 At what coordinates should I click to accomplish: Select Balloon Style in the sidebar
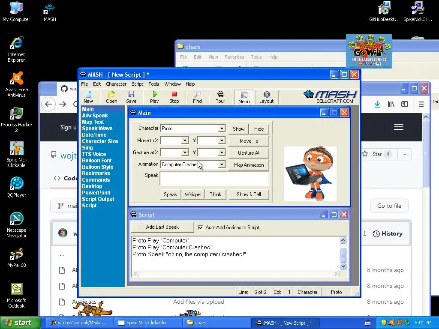tap(98, 167)
